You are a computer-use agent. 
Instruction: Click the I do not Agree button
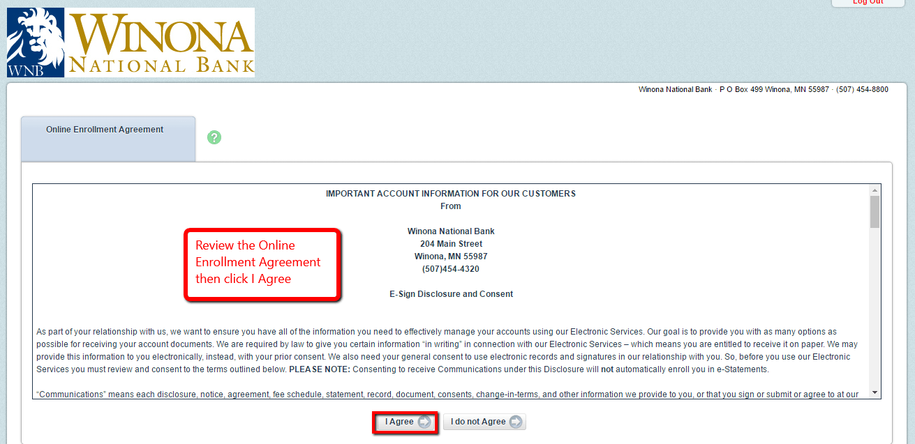[484, 422]
